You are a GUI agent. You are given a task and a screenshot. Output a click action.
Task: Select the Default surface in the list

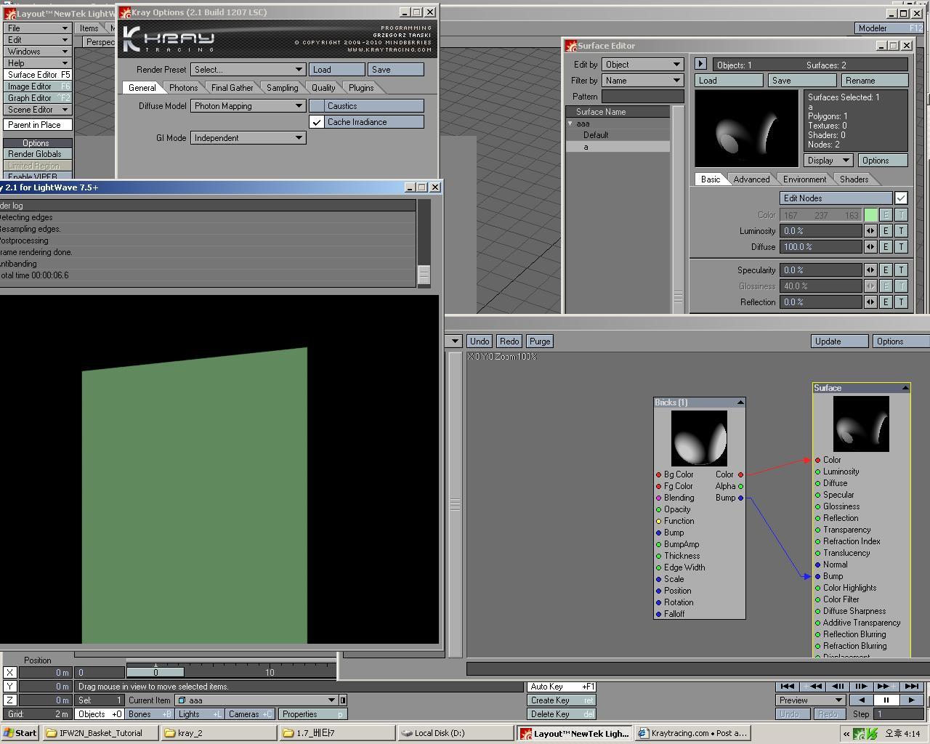click(x=596, y=135)
